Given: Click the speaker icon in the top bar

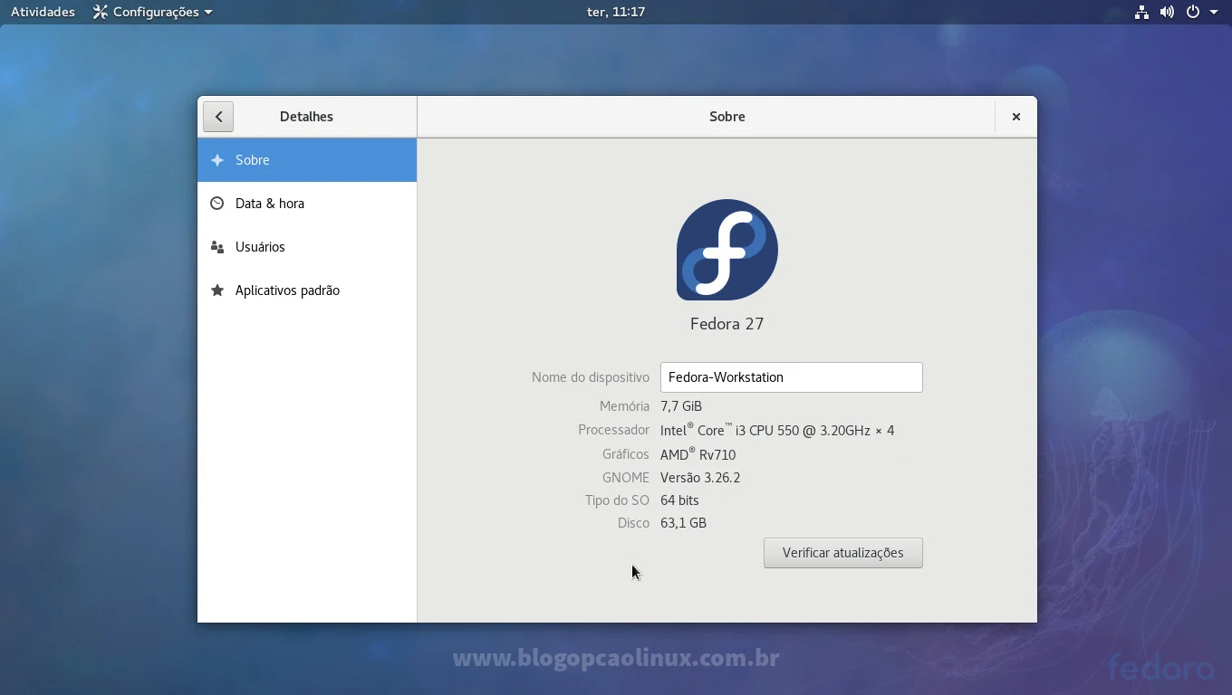Looking at the screenshot, I should coord(1168,12).
